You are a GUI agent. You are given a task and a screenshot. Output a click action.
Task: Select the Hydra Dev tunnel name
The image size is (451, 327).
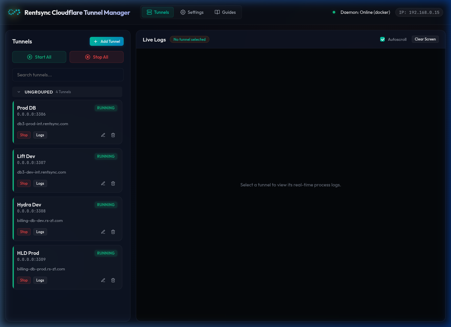pos(29,205)
